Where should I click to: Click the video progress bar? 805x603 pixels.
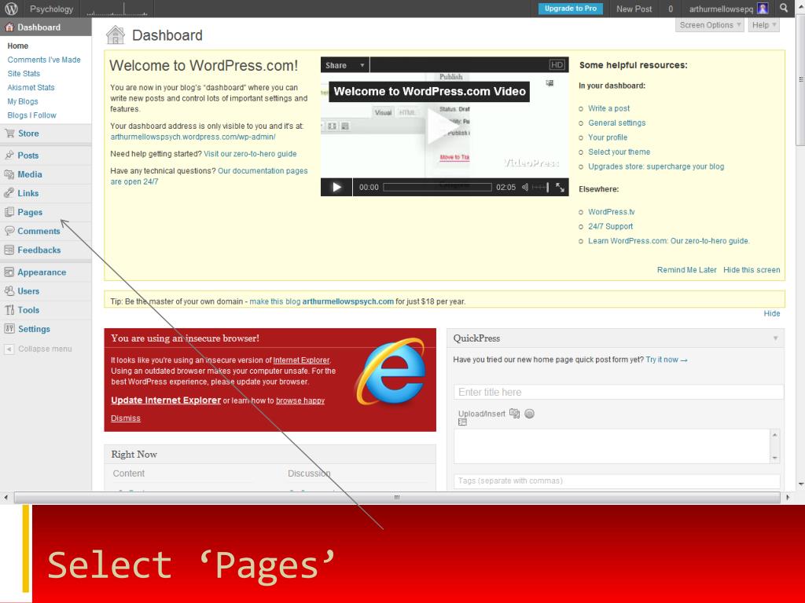[437, 187]
